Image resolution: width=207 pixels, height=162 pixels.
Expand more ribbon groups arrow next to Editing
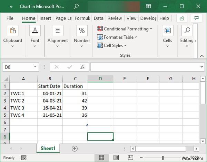[195, 40]
